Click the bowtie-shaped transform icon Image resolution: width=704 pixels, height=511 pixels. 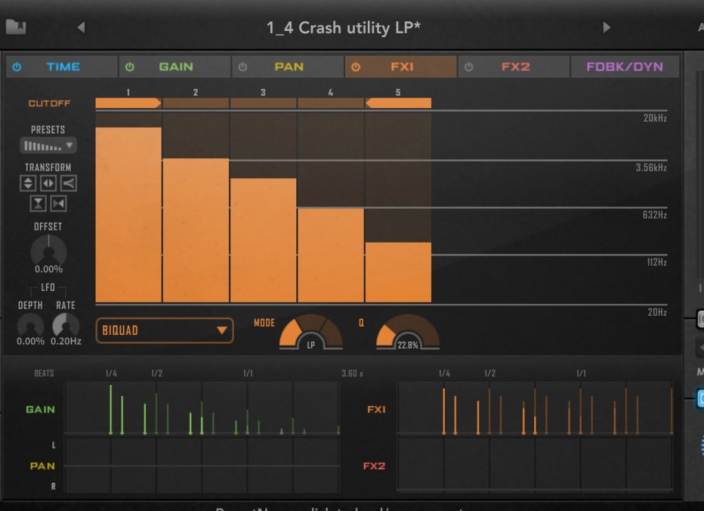[x=58, y=204]
